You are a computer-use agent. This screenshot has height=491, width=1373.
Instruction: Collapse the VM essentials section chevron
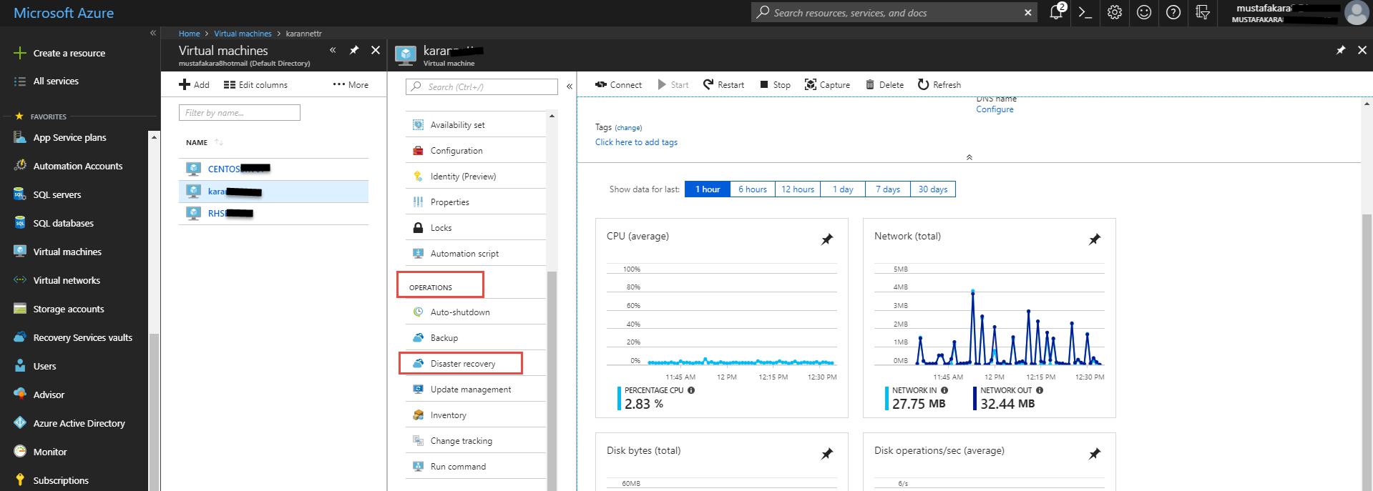click(x=969, y=157)
